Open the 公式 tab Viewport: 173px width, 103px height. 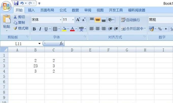click(63, 10)
